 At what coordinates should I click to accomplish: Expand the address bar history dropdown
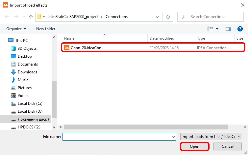(x=157, y=17)
